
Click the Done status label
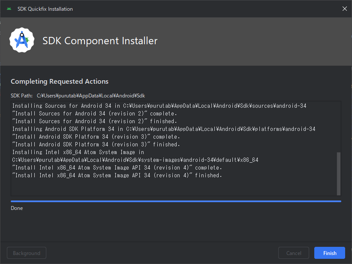point(17,208)
